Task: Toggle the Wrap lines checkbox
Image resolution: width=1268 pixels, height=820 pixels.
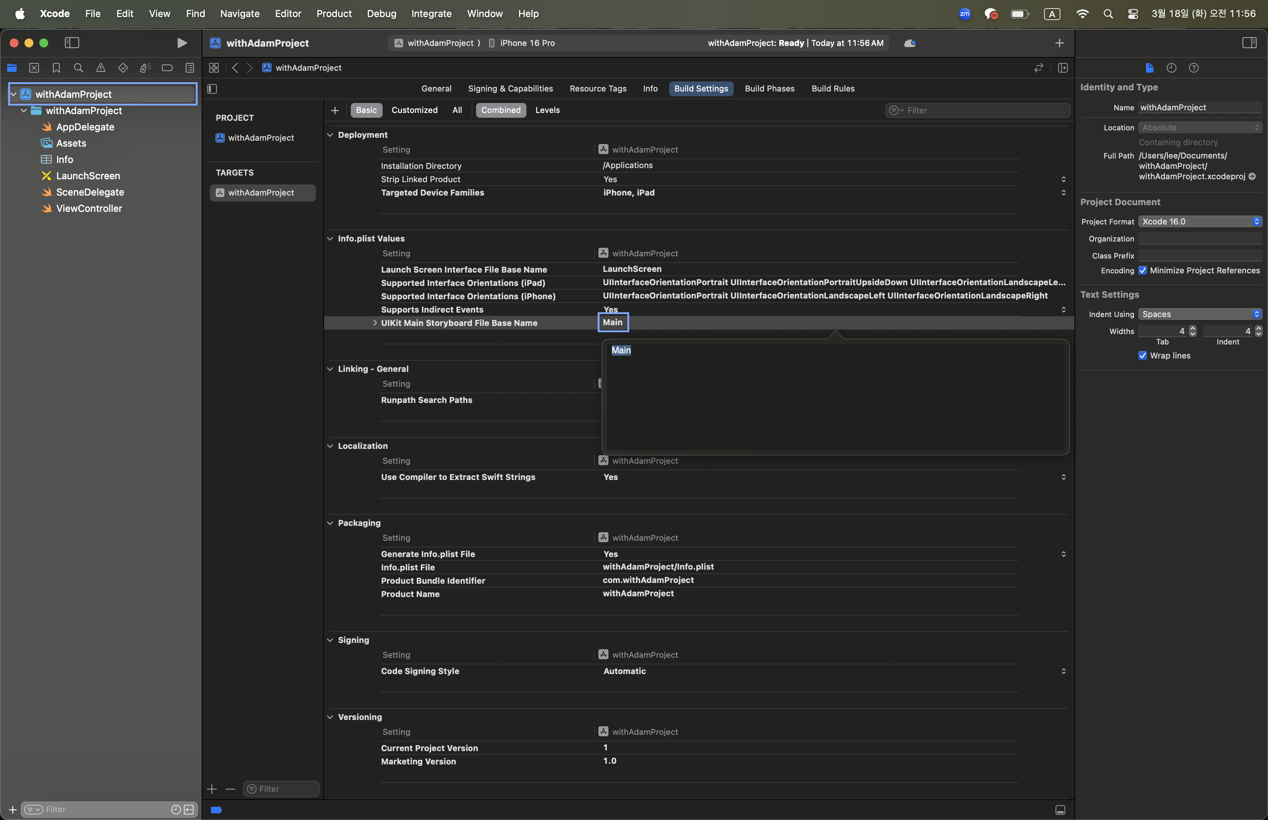Action: (1142, 356)
